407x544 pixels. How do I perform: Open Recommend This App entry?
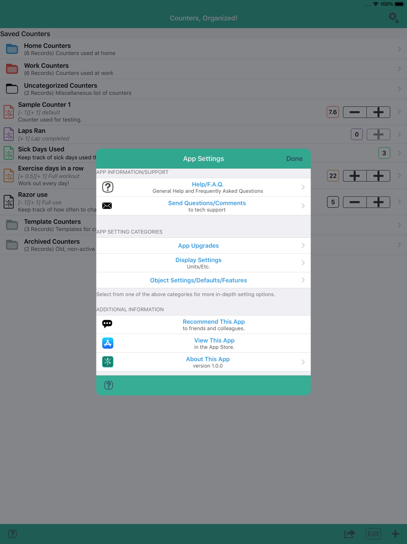203,325
